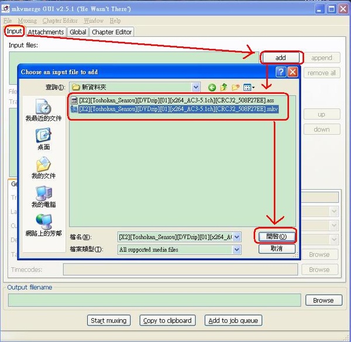Click the Timecodes input field
Image resolution: width=351 pixels, height=342 pixels.
tap(180, 269)
